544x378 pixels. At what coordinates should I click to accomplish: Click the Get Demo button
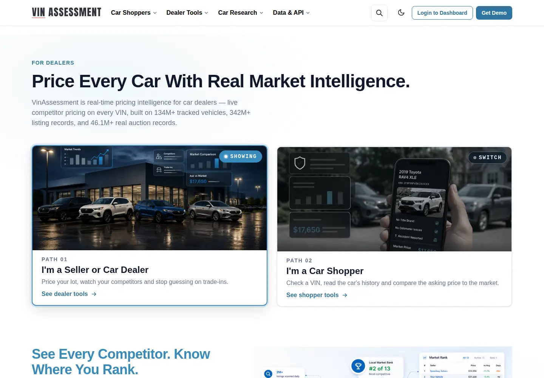(494, 13)
